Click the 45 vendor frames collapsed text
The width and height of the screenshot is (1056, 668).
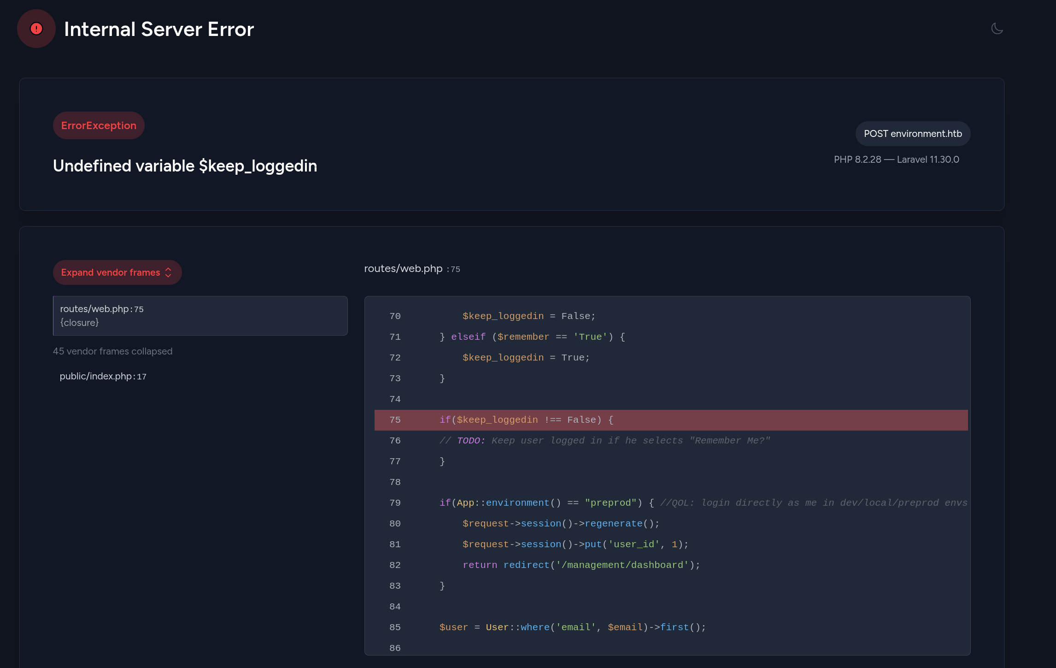pos(112,351)
